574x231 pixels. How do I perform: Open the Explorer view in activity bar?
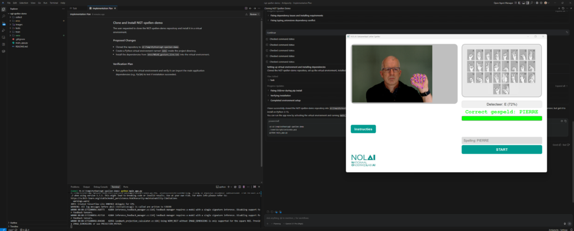(3, 9)
